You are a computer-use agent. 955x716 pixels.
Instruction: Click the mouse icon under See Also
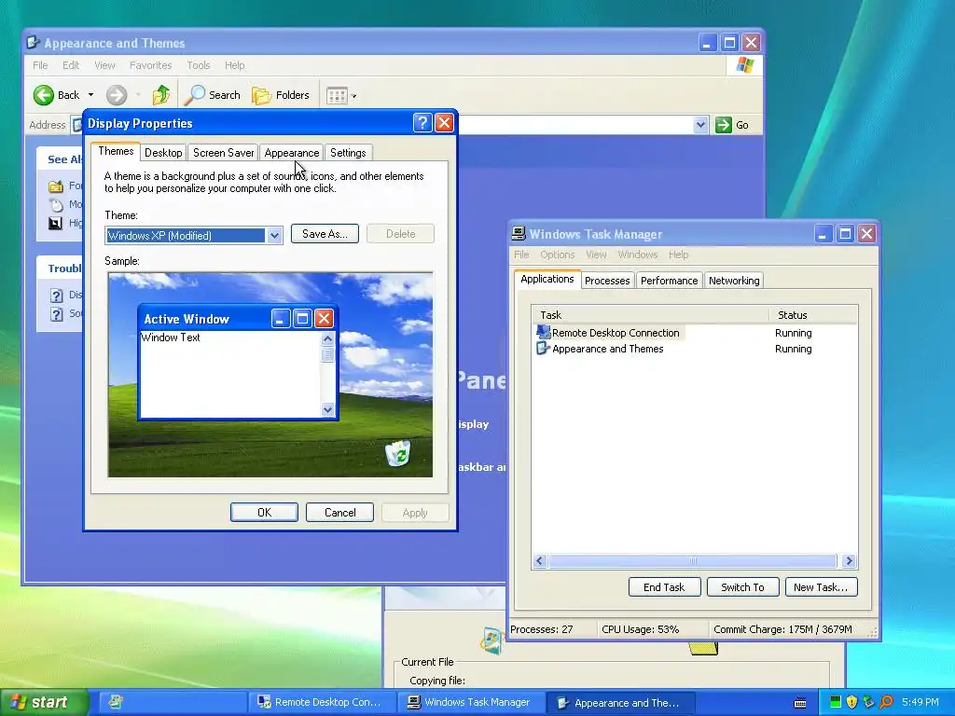tap(56, 204)
